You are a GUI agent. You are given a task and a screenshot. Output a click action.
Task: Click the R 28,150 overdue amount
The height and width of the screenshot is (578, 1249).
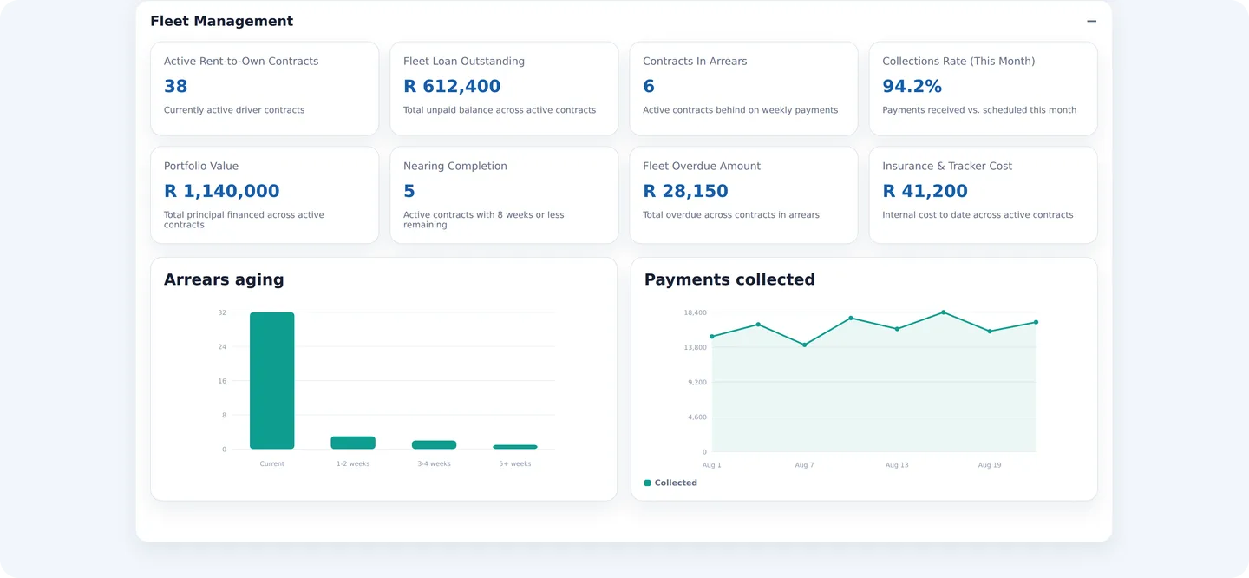[x=685, y=191]
